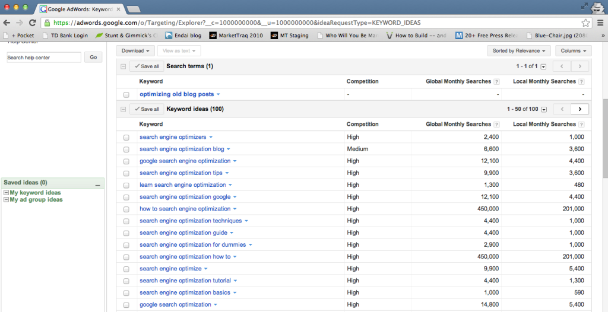Open the Sorted by Relevance dropdown
Viewport: 608px width, 312px height.
point(519,51)
